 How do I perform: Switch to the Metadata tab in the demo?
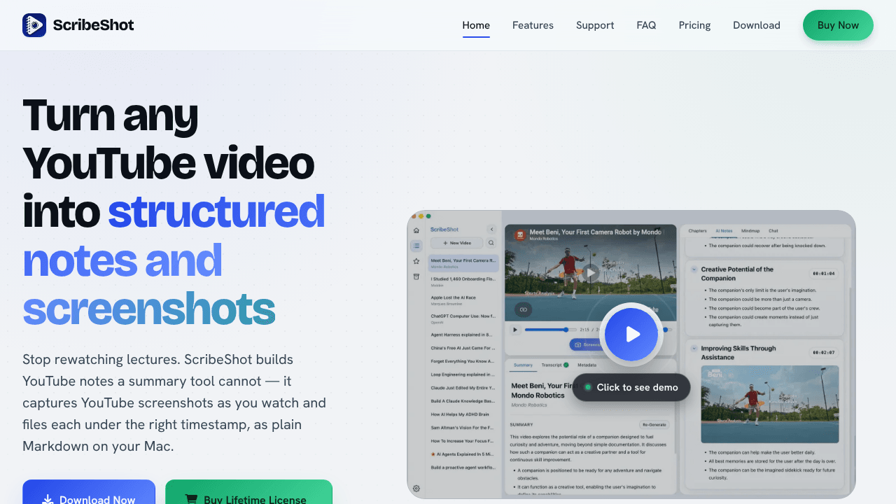[x=587, y=365]
